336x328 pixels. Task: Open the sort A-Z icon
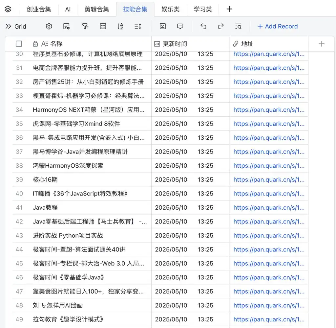pyautogui.click(x=120, y=26)
